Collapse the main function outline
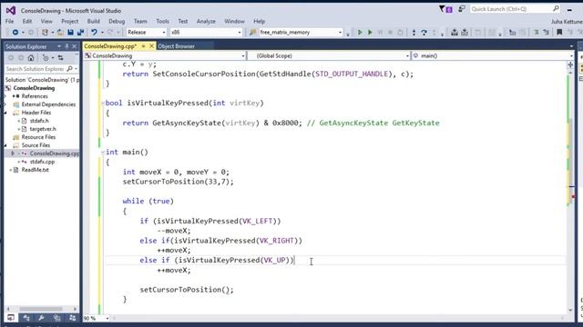This screenshot has height=327, width=583. coord(103,152)
